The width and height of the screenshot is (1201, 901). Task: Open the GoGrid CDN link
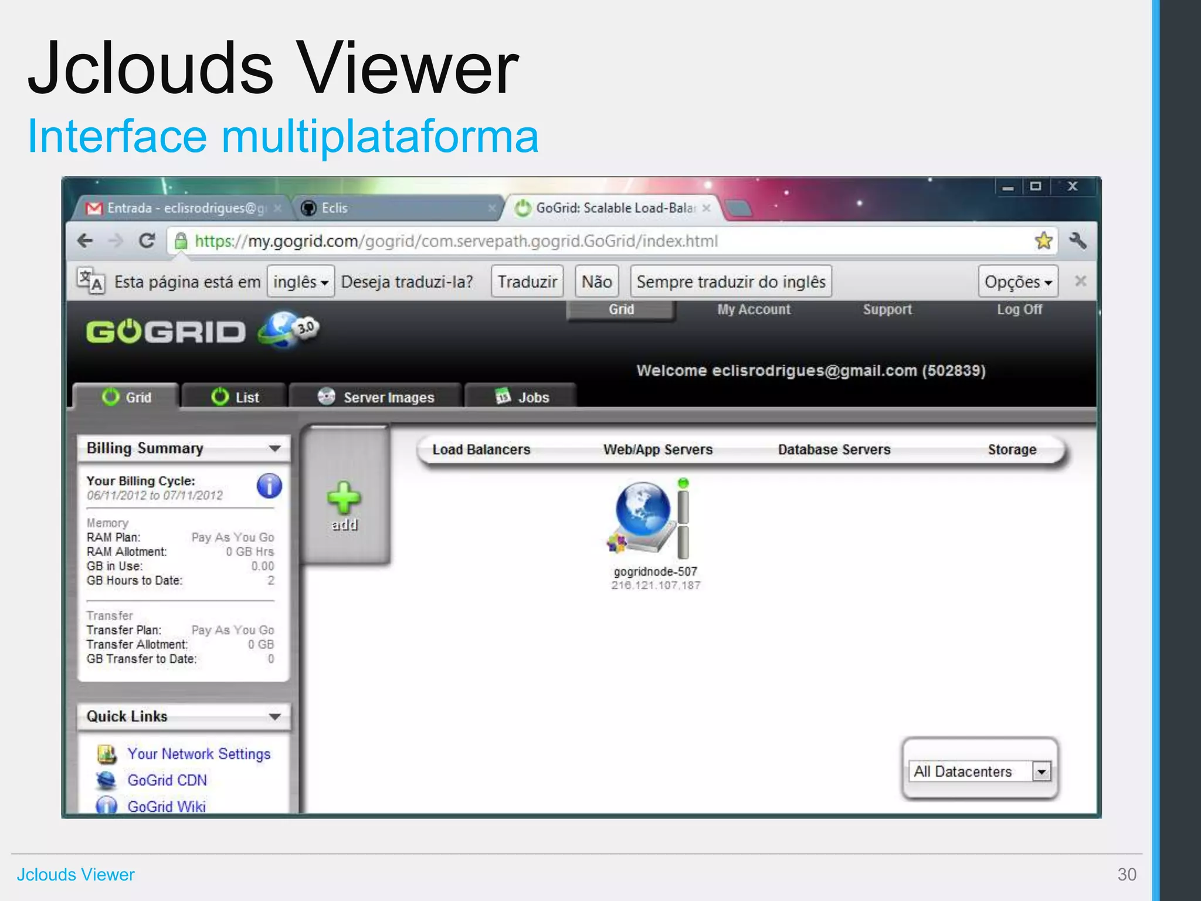pyautogui.click(x=167, y=780)
